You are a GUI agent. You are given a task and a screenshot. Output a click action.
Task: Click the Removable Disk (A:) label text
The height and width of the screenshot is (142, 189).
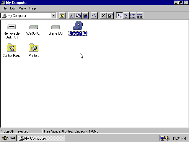click(12, 35)
